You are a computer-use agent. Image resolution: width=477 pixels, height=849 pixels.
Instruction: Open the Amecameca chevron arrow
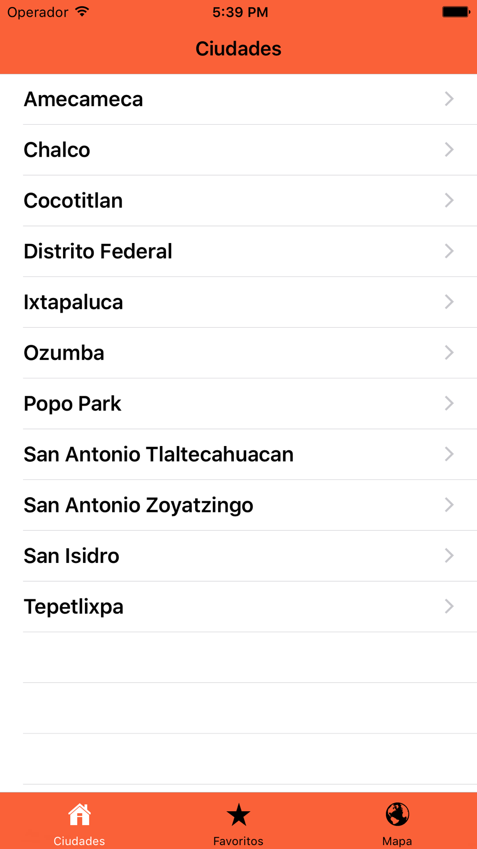click(449, 99)
